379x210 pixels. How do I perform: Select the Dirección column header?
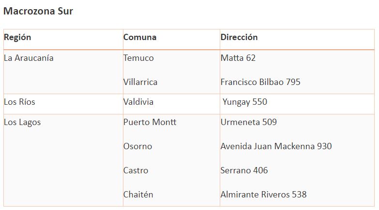(x=239, y=37)
